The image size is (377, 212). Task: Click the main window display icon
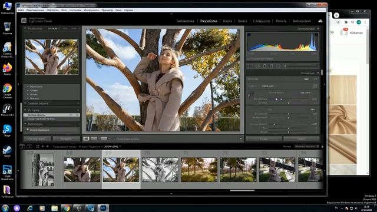coord(22,147)
